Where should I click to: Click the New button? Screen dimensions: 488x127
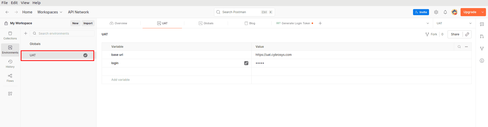(x=75, y=23)
